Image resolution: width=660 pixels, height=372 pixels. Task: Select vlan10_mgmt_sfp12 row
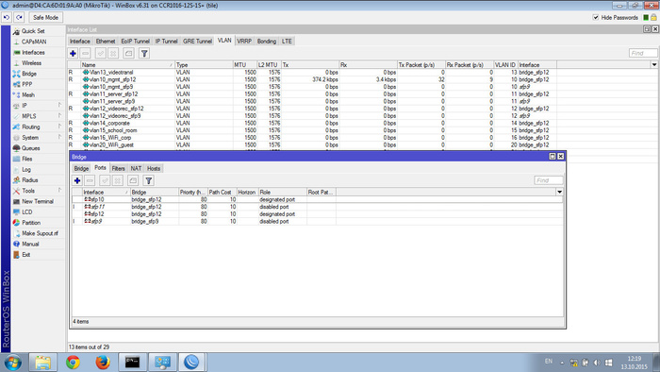(311, 79)
